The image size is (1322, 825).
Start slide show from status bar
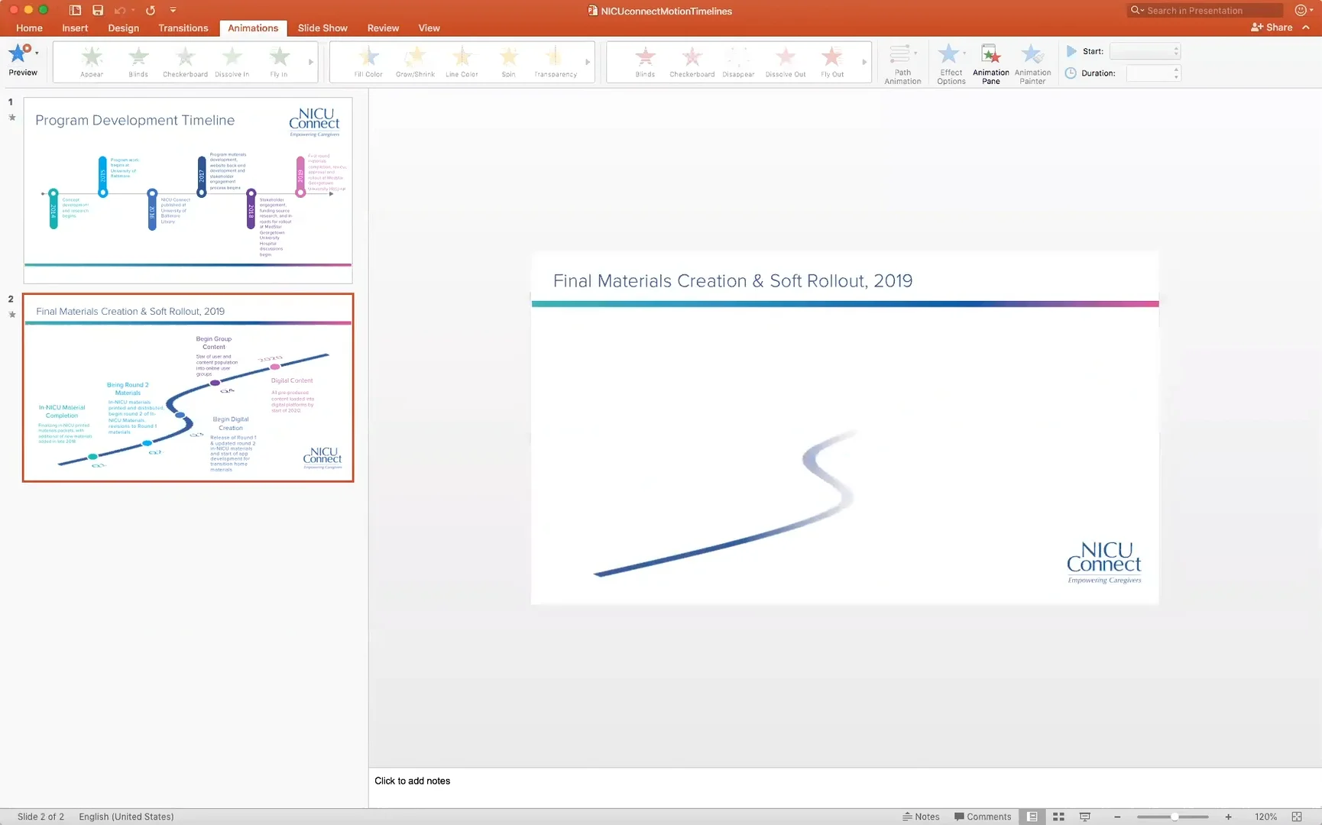point(1084,817)
